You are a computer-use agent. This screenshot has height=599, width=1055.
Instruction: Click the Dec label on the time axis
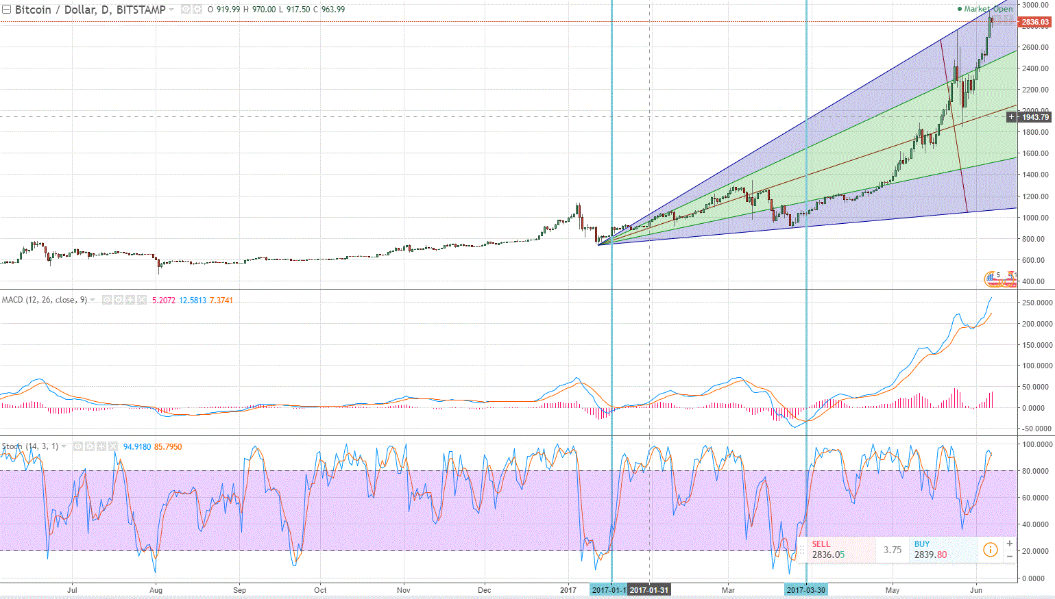coord(485,590)
